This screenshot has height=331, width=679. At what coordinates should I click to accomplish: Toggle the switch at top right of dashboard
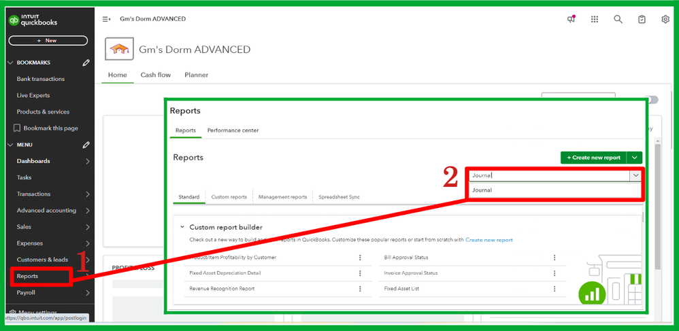point(651,100)
